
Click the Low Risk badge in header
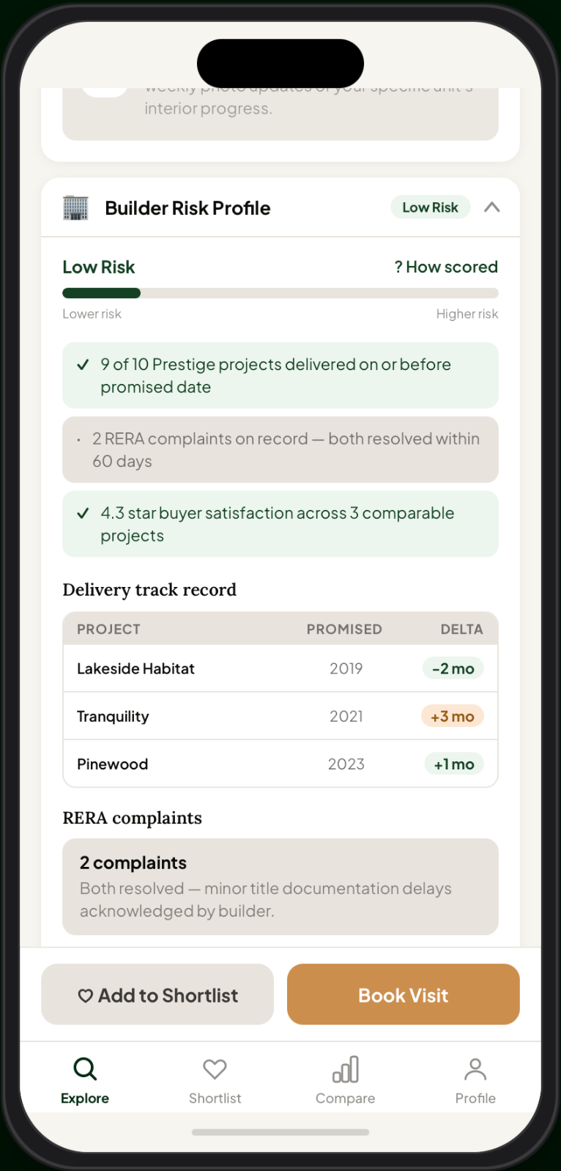430,207
